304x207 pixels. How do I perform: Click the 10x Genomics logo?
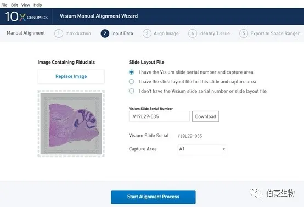point(26,16)
